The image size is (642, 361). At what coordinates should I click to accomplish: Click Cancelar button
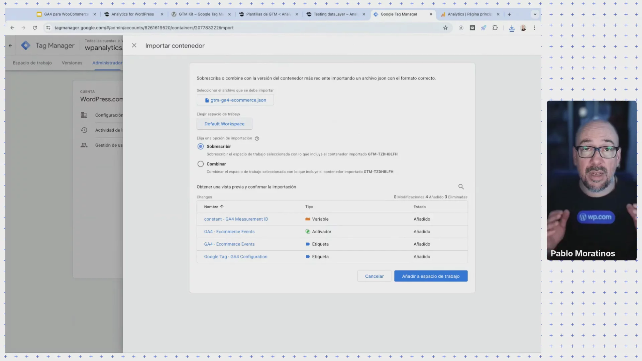coord(374,276)
